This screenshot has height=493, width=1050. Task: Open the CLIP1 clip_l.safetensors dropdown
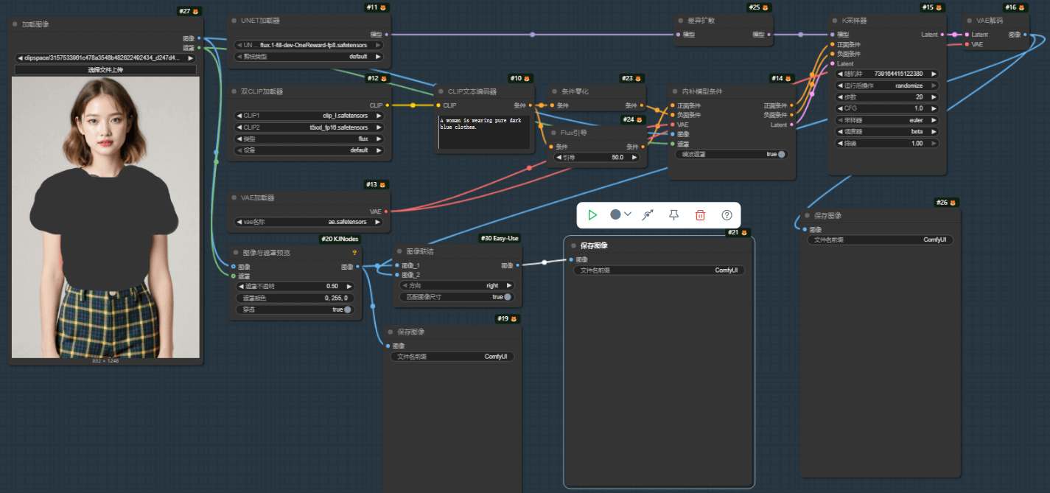coord(309,116)
